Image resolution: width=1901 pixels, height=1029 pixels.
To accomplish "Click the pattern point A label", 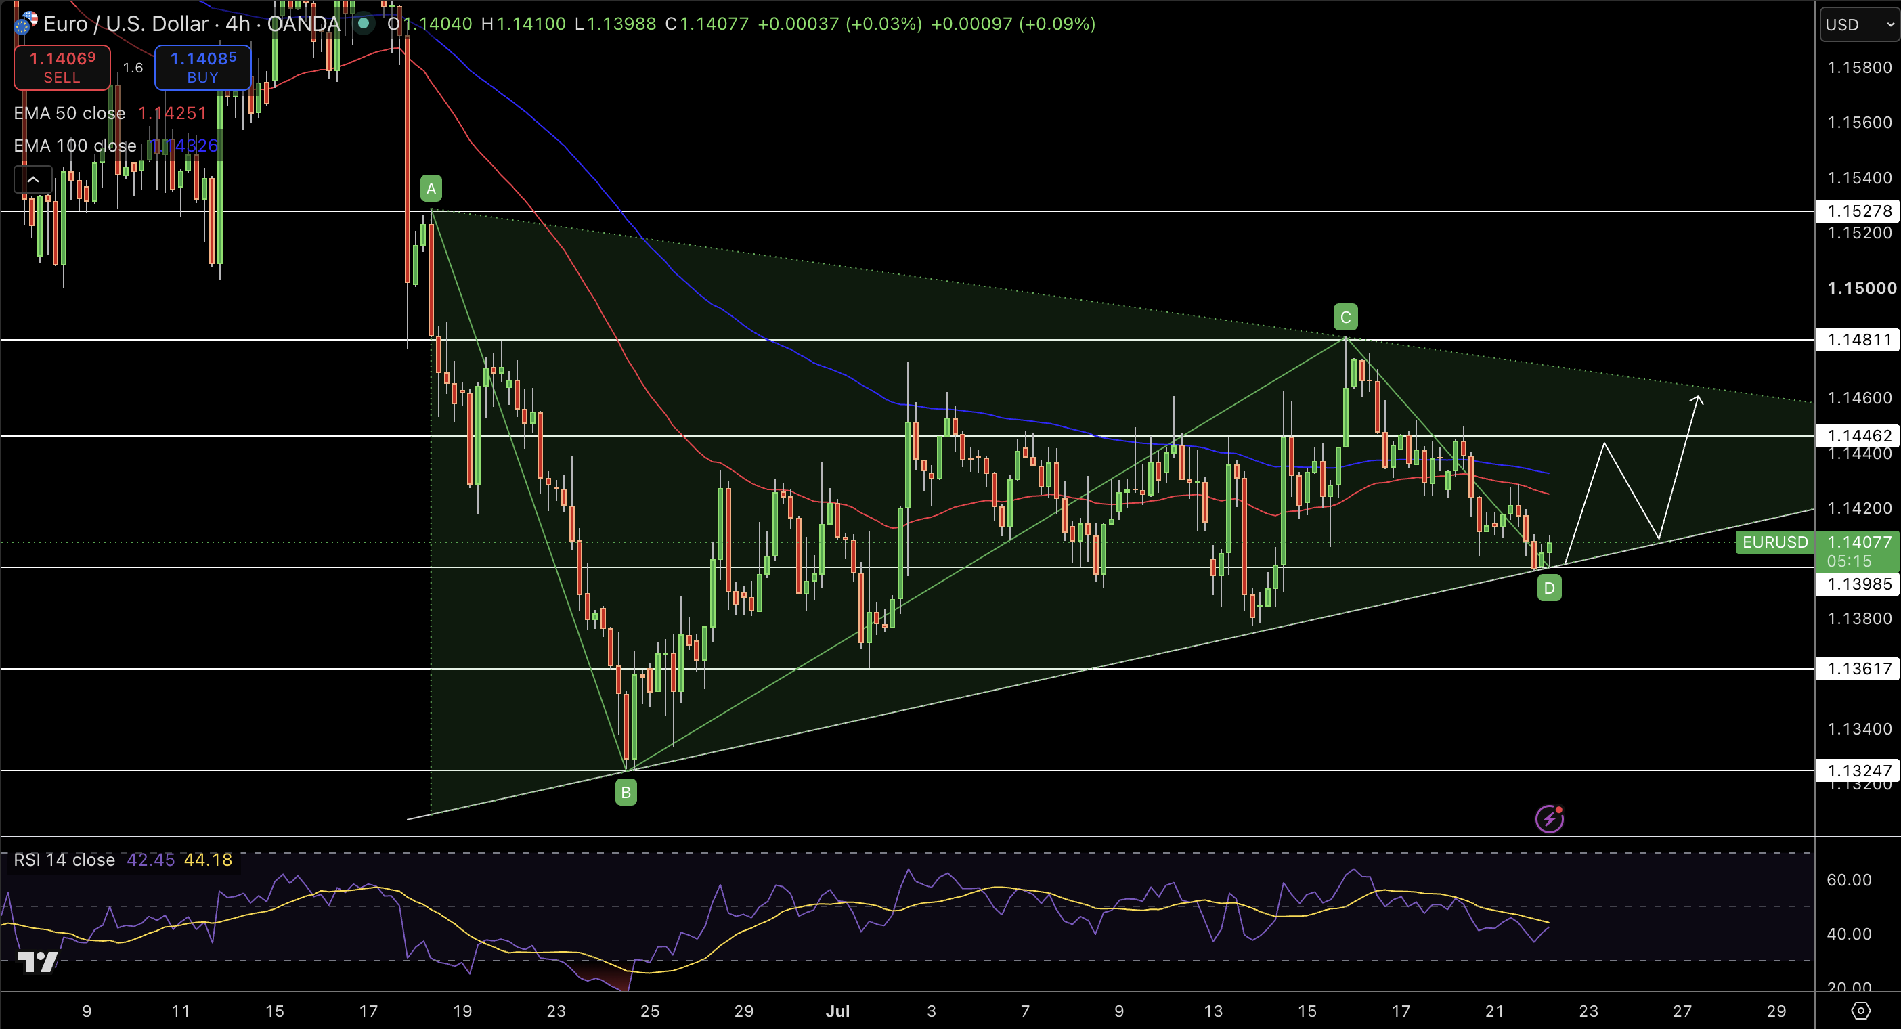I will click(431, 189).
